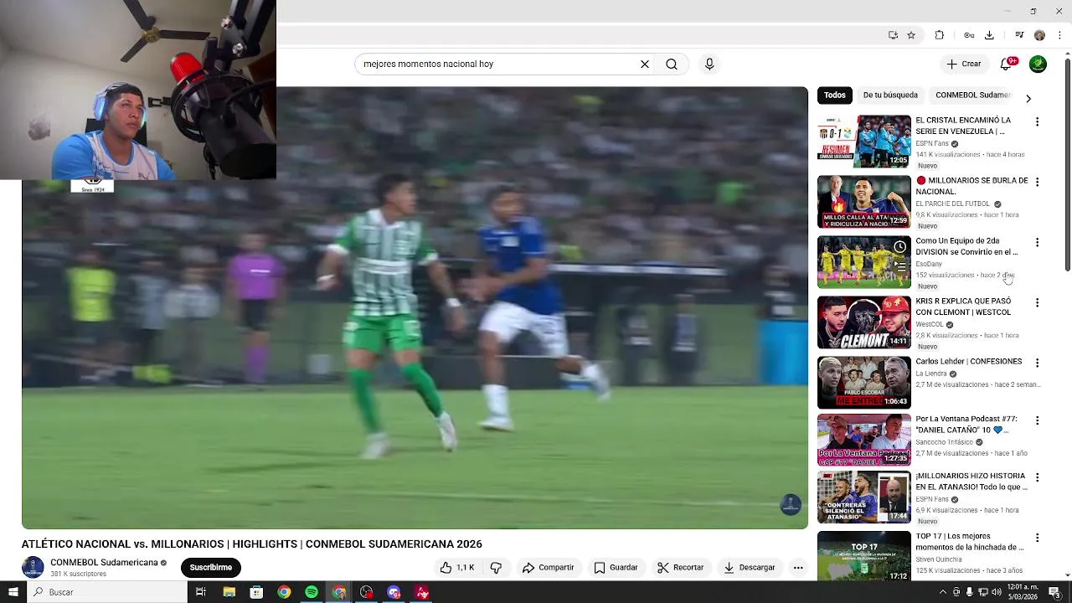
Task: Click the Recortar clip button
Action: 680,567
